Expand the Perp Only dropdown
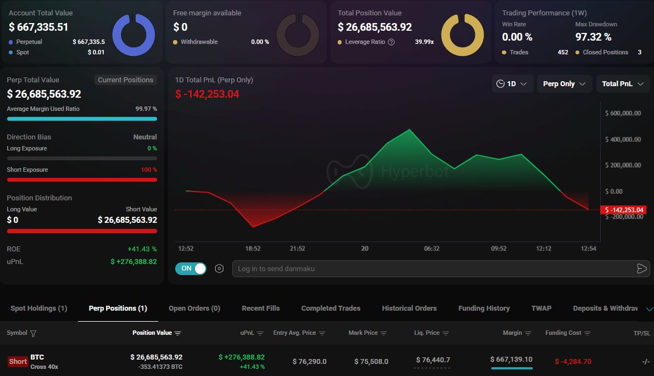 tap(564, 84)
